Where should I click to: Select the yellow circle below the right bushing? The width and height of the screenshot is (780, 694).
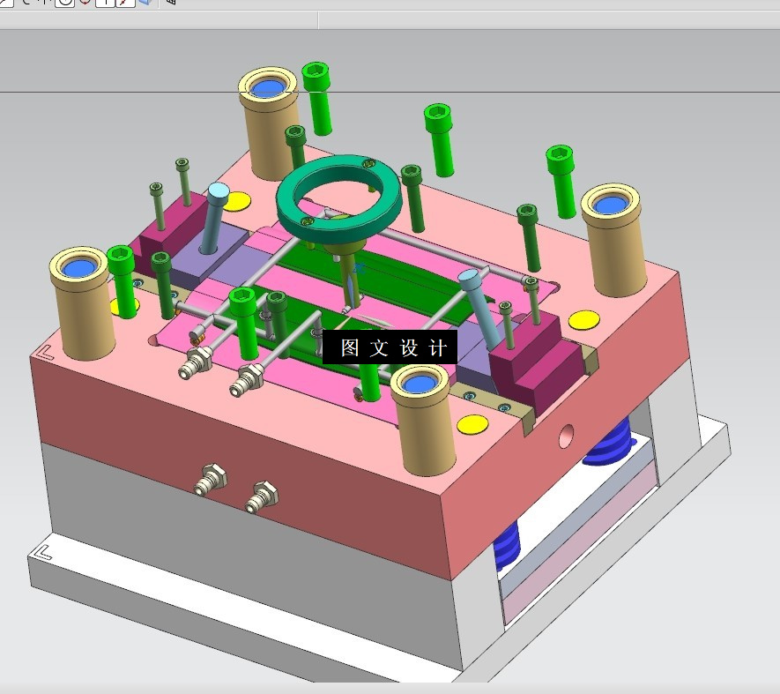[x=584, y=320]
